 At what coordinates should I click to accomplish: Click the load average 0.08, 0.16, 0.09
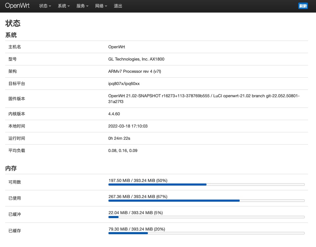tap(123, 151)
